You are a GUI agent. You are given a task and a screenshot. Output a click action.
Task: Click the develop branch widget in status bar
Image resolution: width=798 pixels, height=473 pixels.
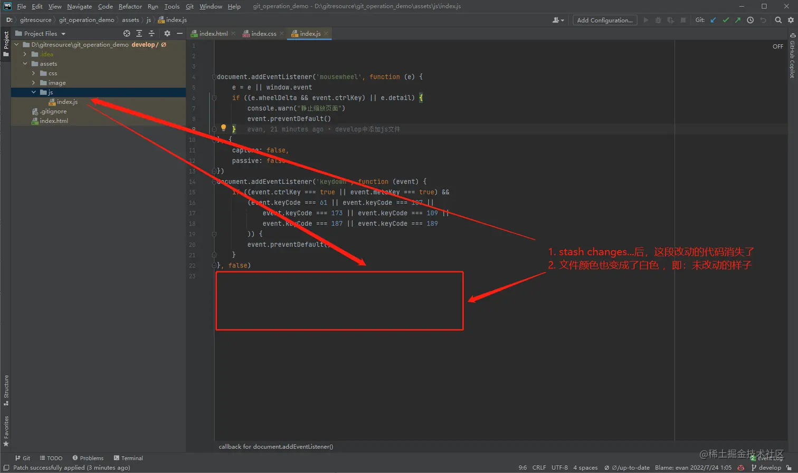point(766,468)
